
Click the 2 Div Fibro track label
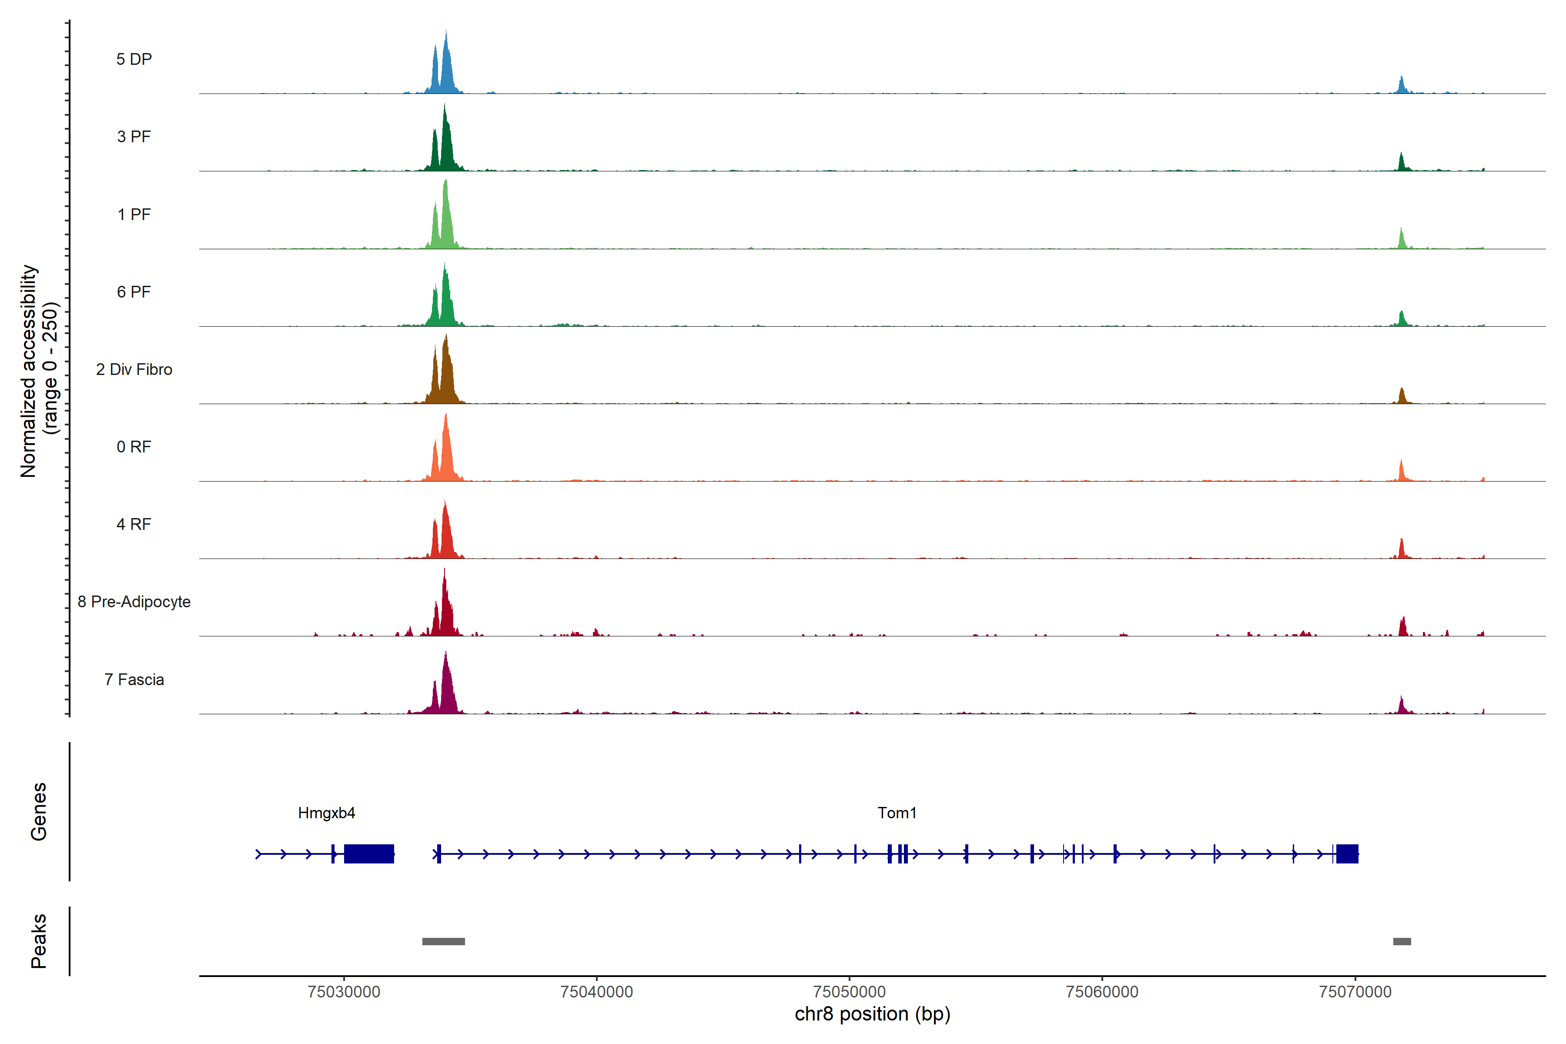click(x=134, y=369)
